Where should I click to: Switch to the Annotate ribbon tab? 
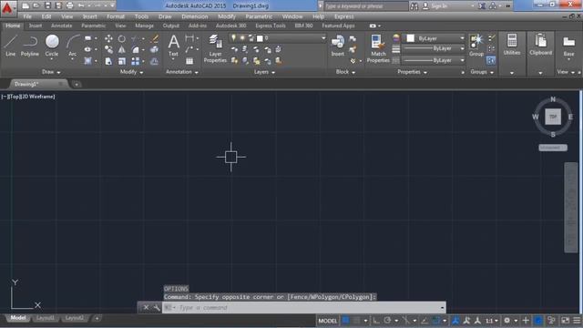pos(61,26)
